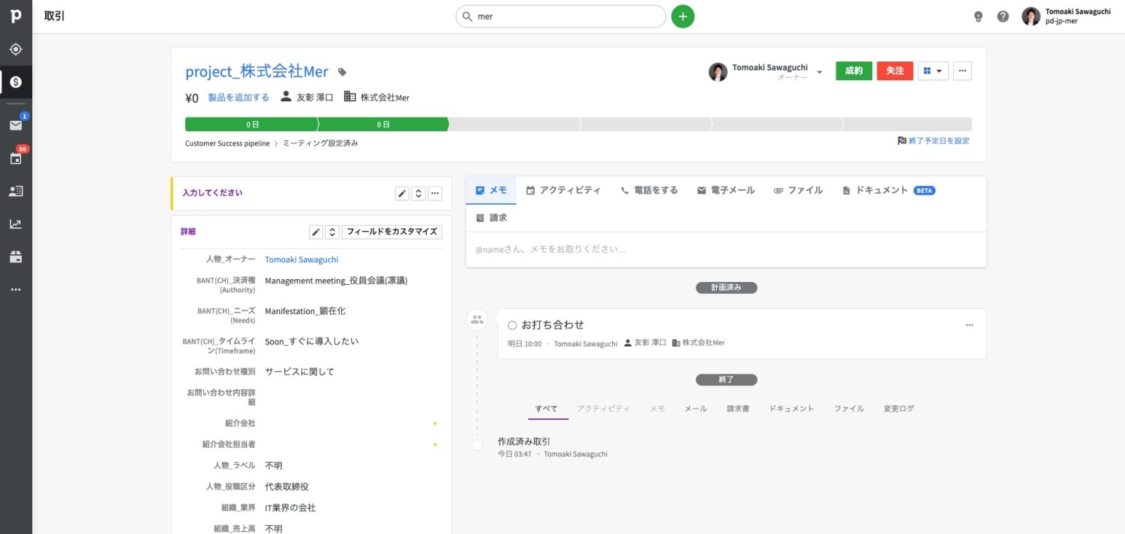The height and width of the screenshot is (534, 1125).
Task: Click the third pipeline stage segment
Action: point(514,124)
